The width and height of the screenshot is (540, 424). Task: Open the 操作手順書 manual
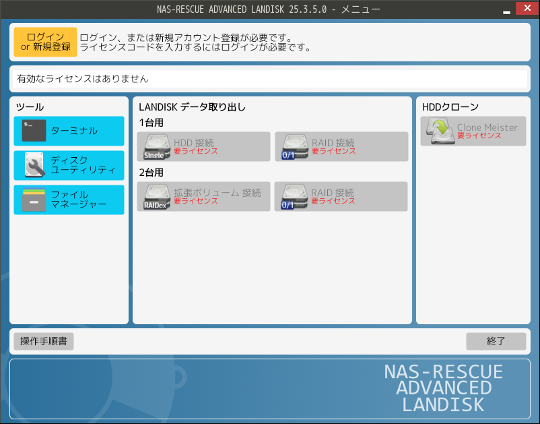coord(44,341)
